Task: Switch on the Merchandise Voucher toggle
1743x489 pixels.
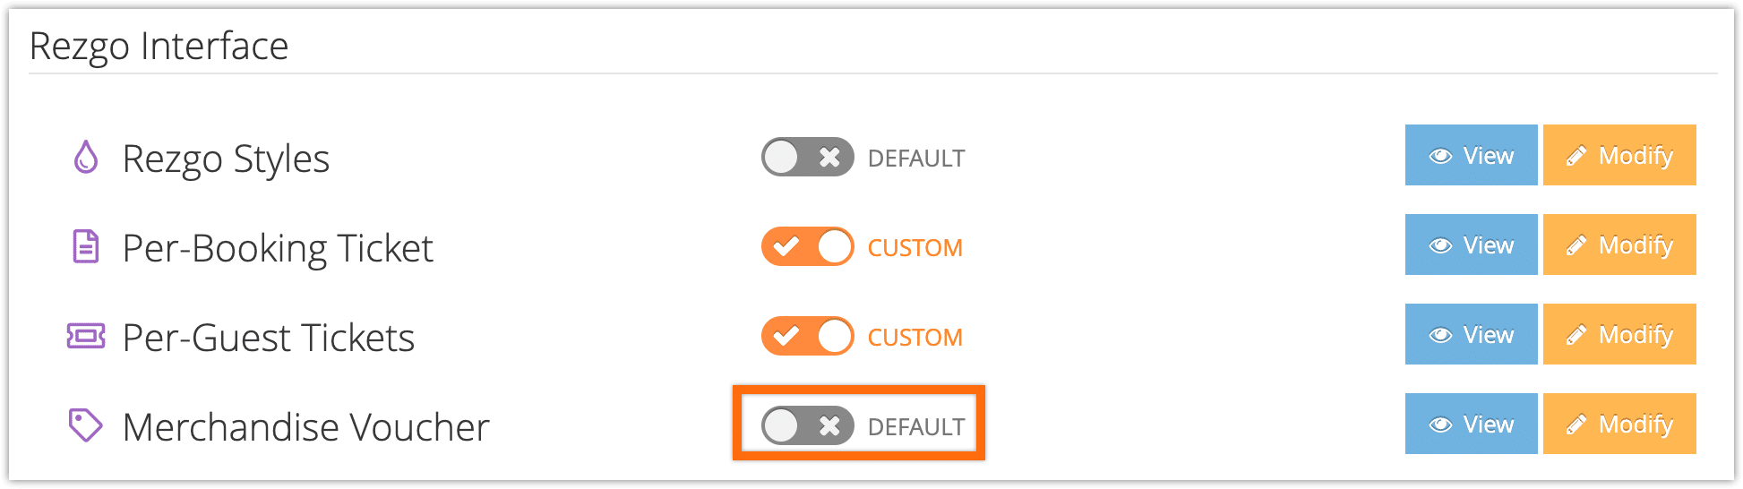Action: tap(808, 425)
